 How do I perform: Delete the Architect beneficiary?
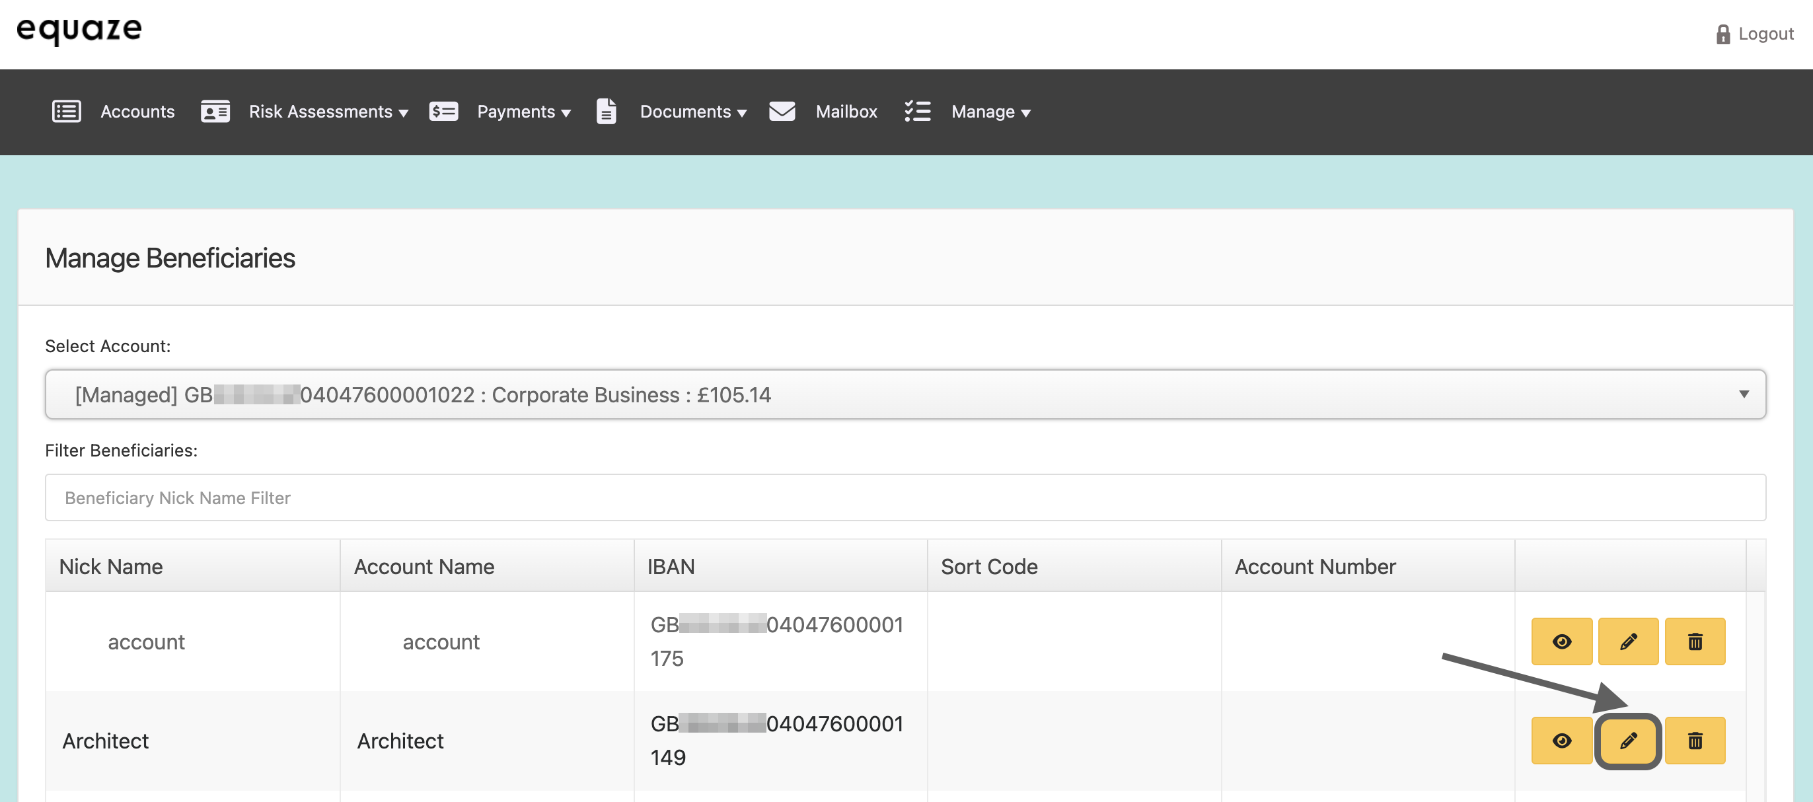[1695, 740]
